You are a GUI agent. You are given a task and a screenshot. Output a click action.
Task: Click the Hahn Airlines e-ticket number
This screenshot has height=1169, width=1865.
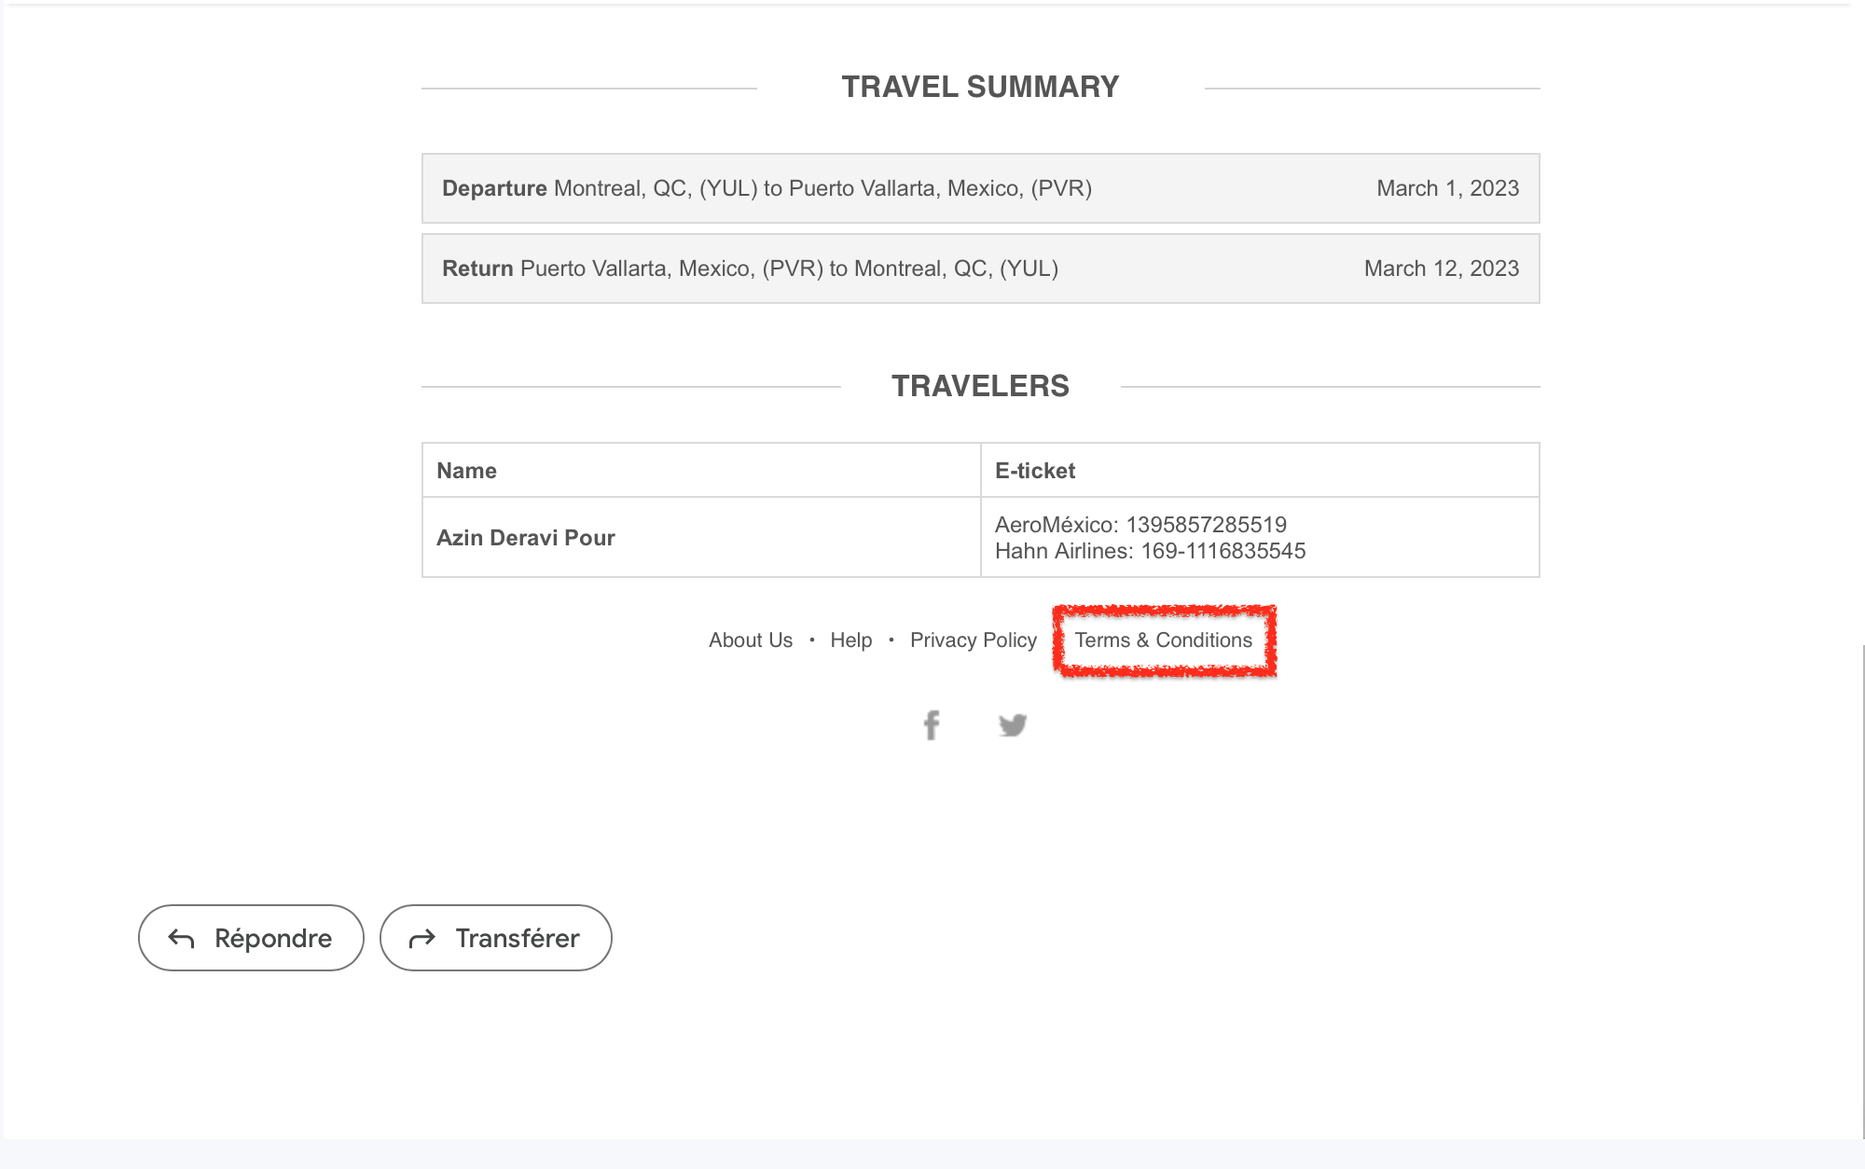point(1152,551)
